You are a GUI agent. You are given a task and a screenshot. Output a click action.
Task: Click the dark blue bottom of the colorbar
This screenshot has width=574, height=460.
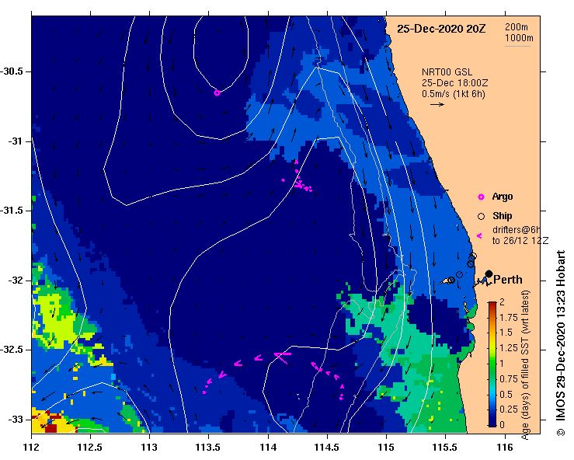coord(492,423)
